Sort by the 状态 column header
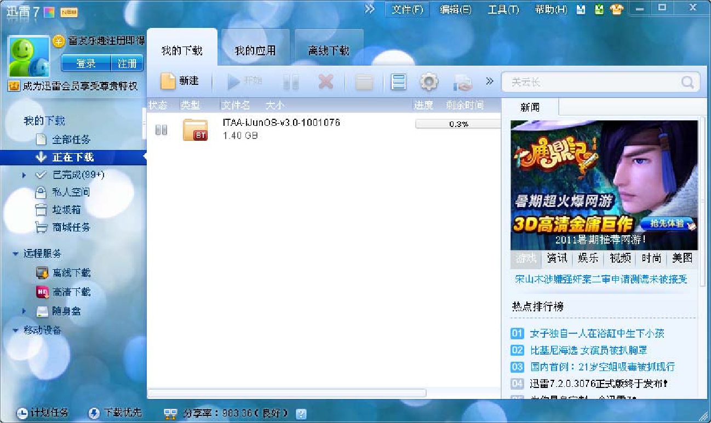711x423 pixels. (158, 105)
